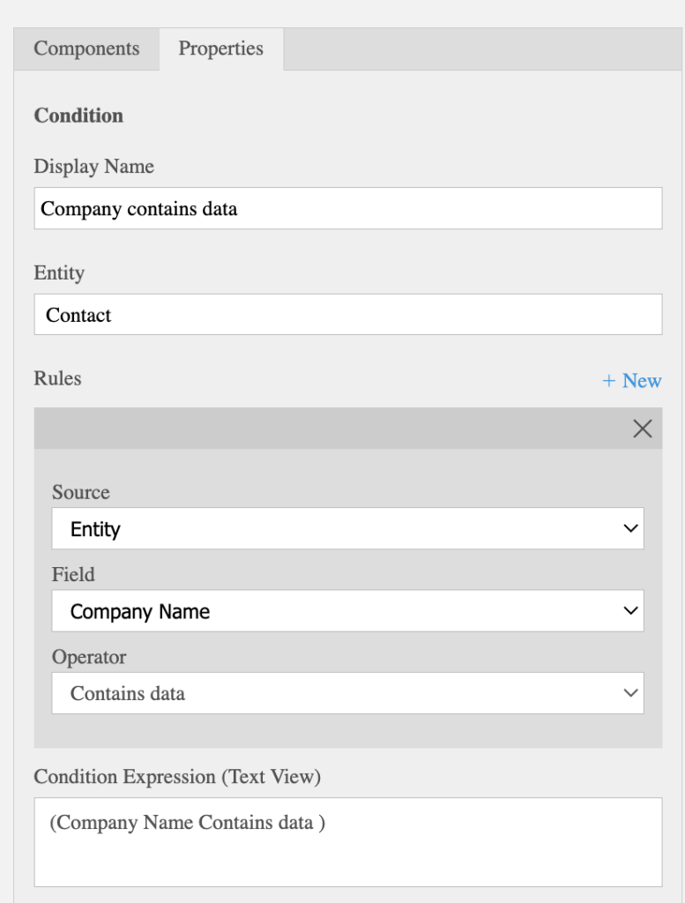Click the Condition Expression (Text View) label
Image resolution: width=685 pixels, height=903 pixels.
(x=177, y=777)
